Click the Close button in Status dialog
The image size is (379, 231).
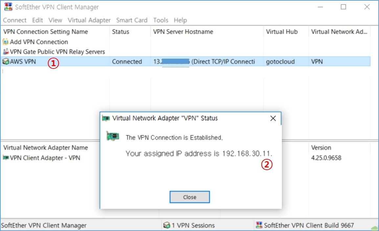(x=189, y=197)
